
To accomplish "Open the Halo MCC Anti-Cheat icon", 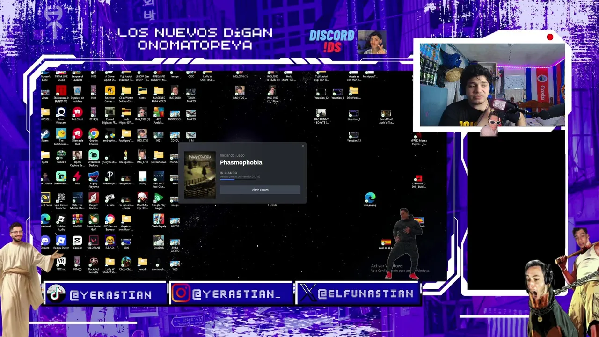I will pos(159,176).
